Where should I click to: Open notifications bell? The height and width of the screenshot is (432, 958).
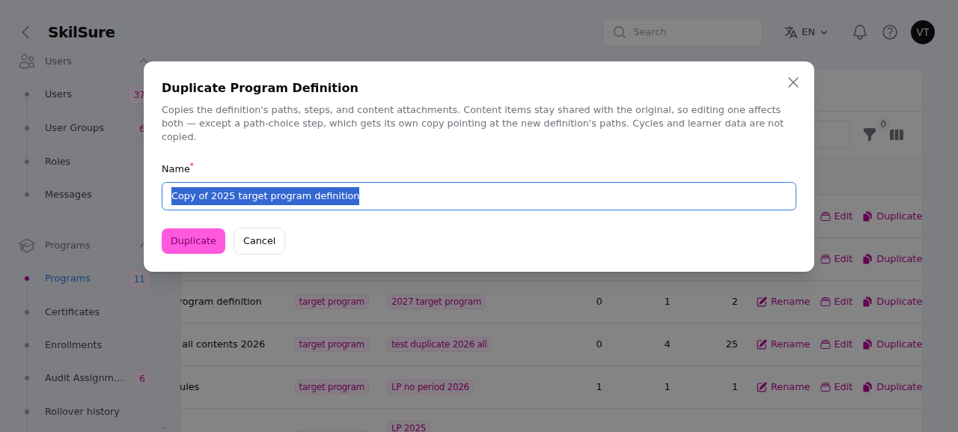pos(860,32)
